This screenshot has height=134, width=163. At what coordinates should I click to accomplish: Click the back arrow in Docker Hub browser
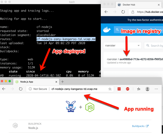(x=106, y=12)
